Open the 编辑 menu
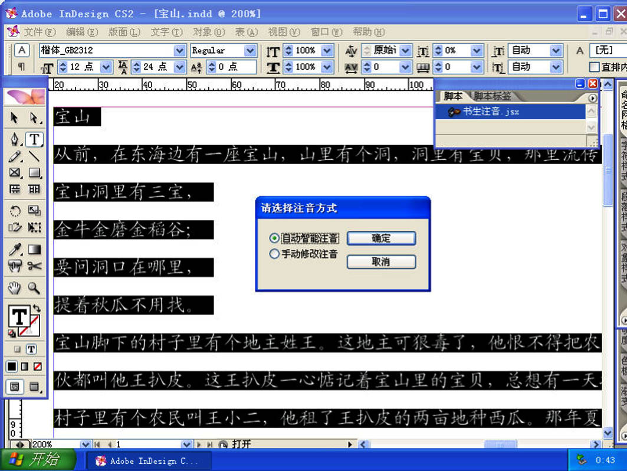Screen dimensions: 627x471 click(81, 32)
